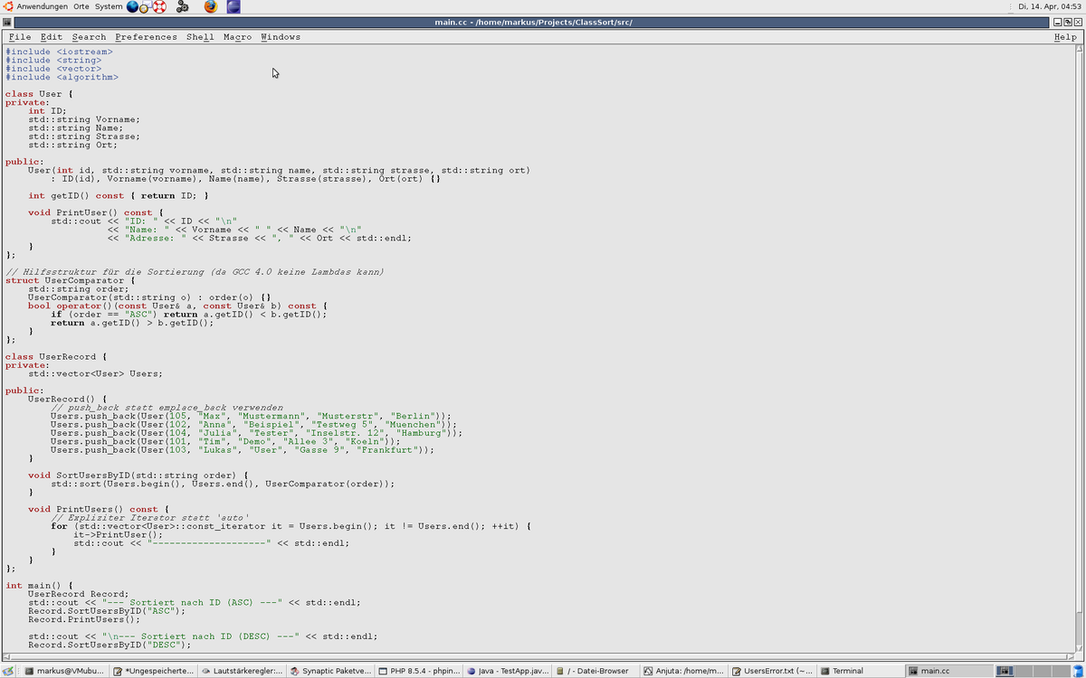Click the 'int getID() const' line
Image resolution: width=1086 pixels, height=678 pixels.
tap(119, 195)
